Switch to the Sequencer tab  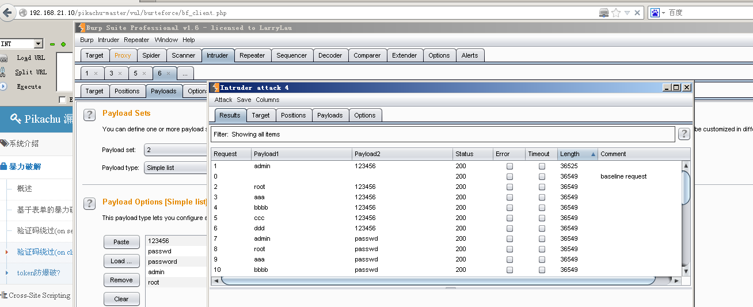(292, 55)
